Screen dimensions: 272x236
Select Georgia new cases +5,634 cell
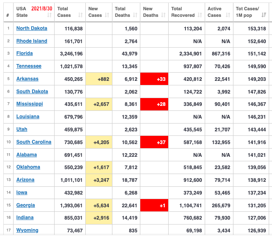pos(99,206)
